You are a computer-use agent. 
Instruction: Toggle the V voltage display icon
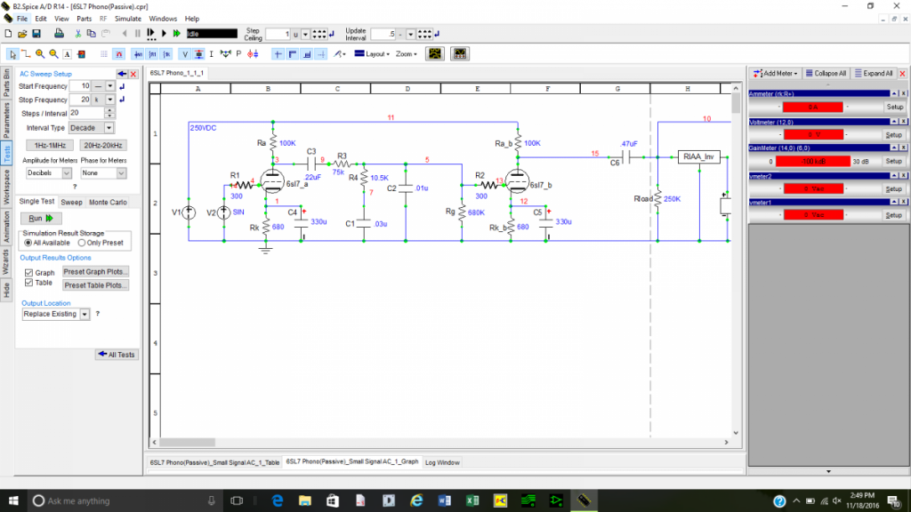click(185, 54)
